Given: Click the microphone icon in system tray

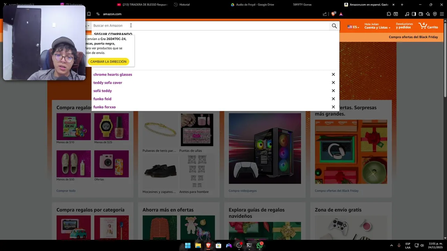Looking at the screenshot, I should pyautogui.click(x=399, y=245).
